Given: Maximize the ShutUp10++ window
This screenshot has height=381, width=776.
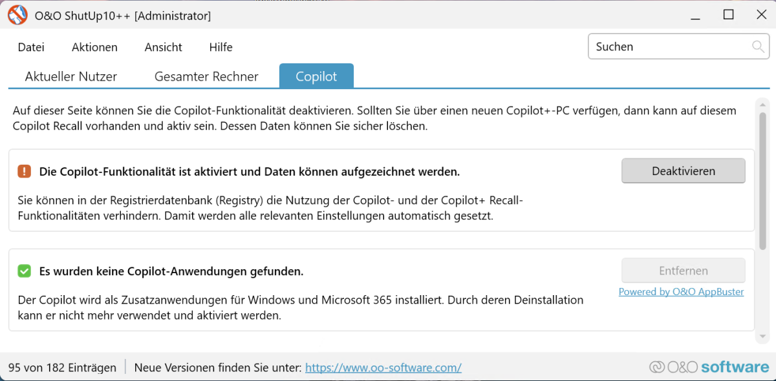Looking at the screenshot, I should [x=728, y=15].
